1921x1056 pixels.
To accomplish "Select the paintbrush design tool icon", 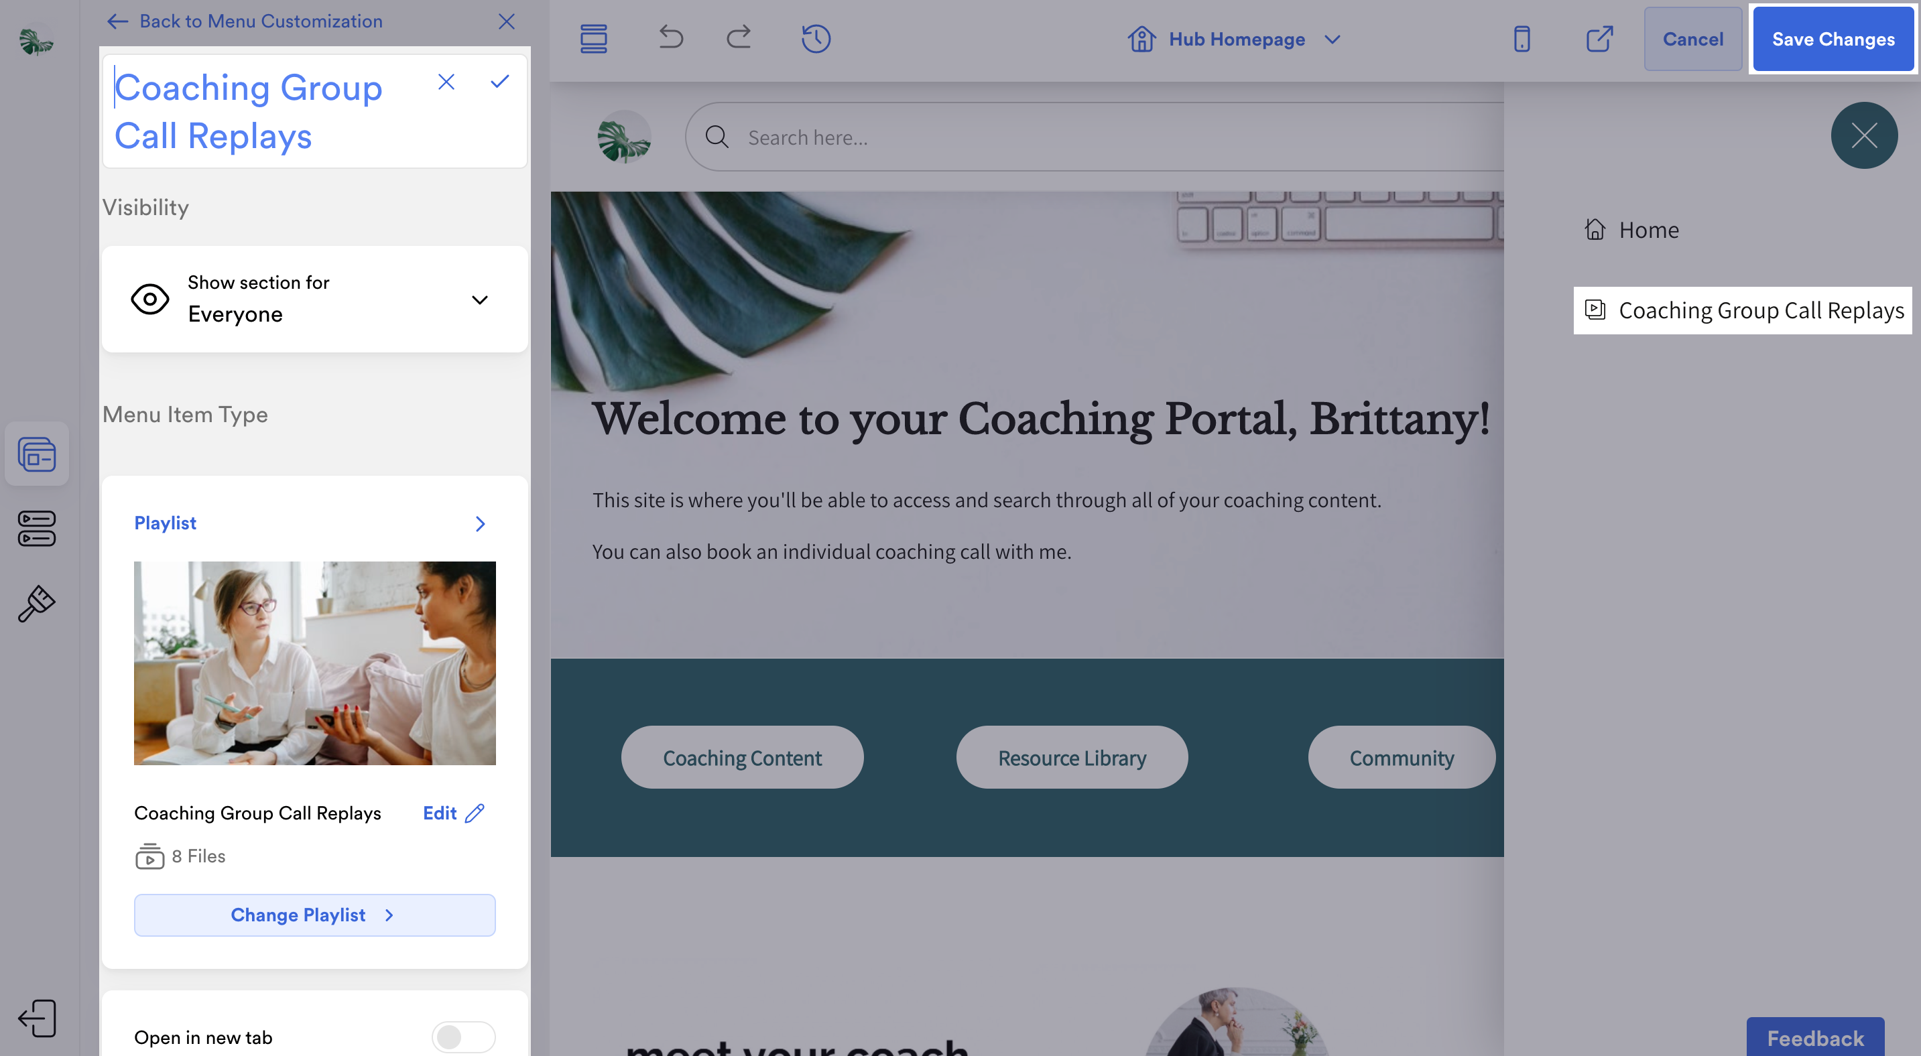I will coord(37,603).
